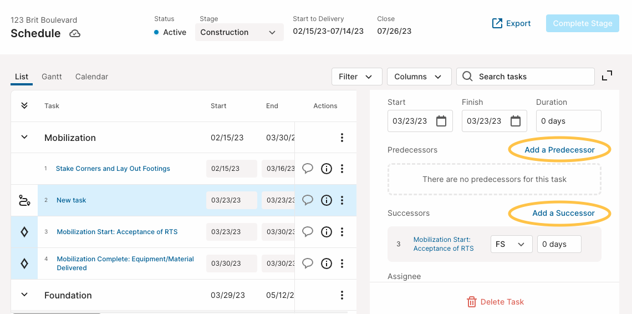Collapse all groups double-chevron icon
632x314 pixels.
pos(24,106)
